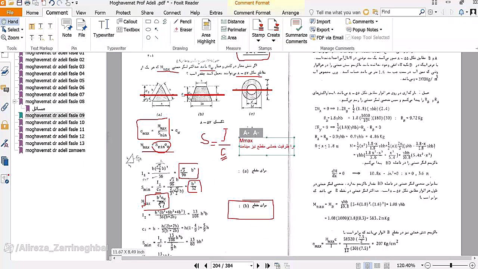
Task: Click the Save icon in quick access toolbar
Action: [19, 3]
